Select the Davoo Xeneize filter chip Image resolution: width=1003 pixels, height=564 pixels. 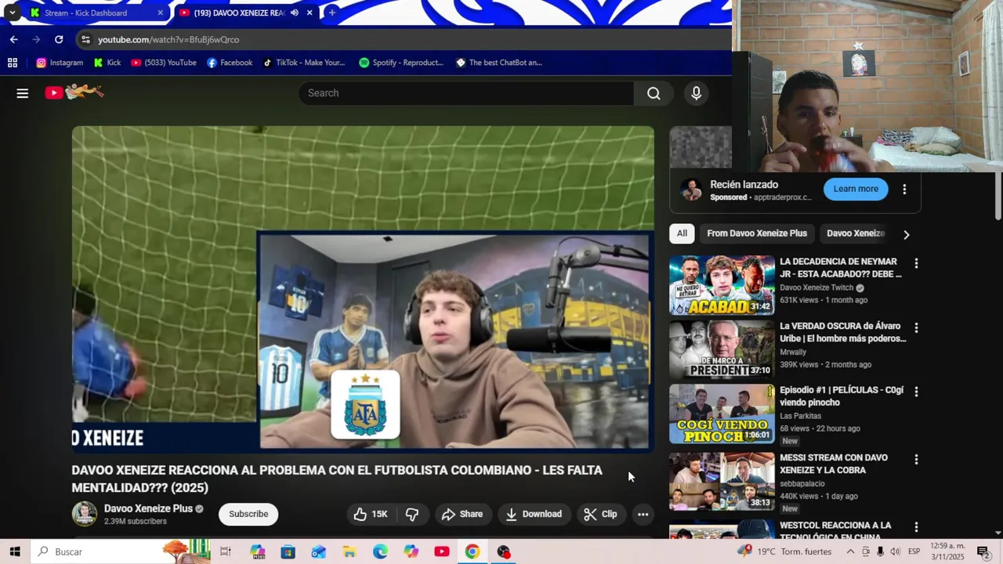[856, 233]
